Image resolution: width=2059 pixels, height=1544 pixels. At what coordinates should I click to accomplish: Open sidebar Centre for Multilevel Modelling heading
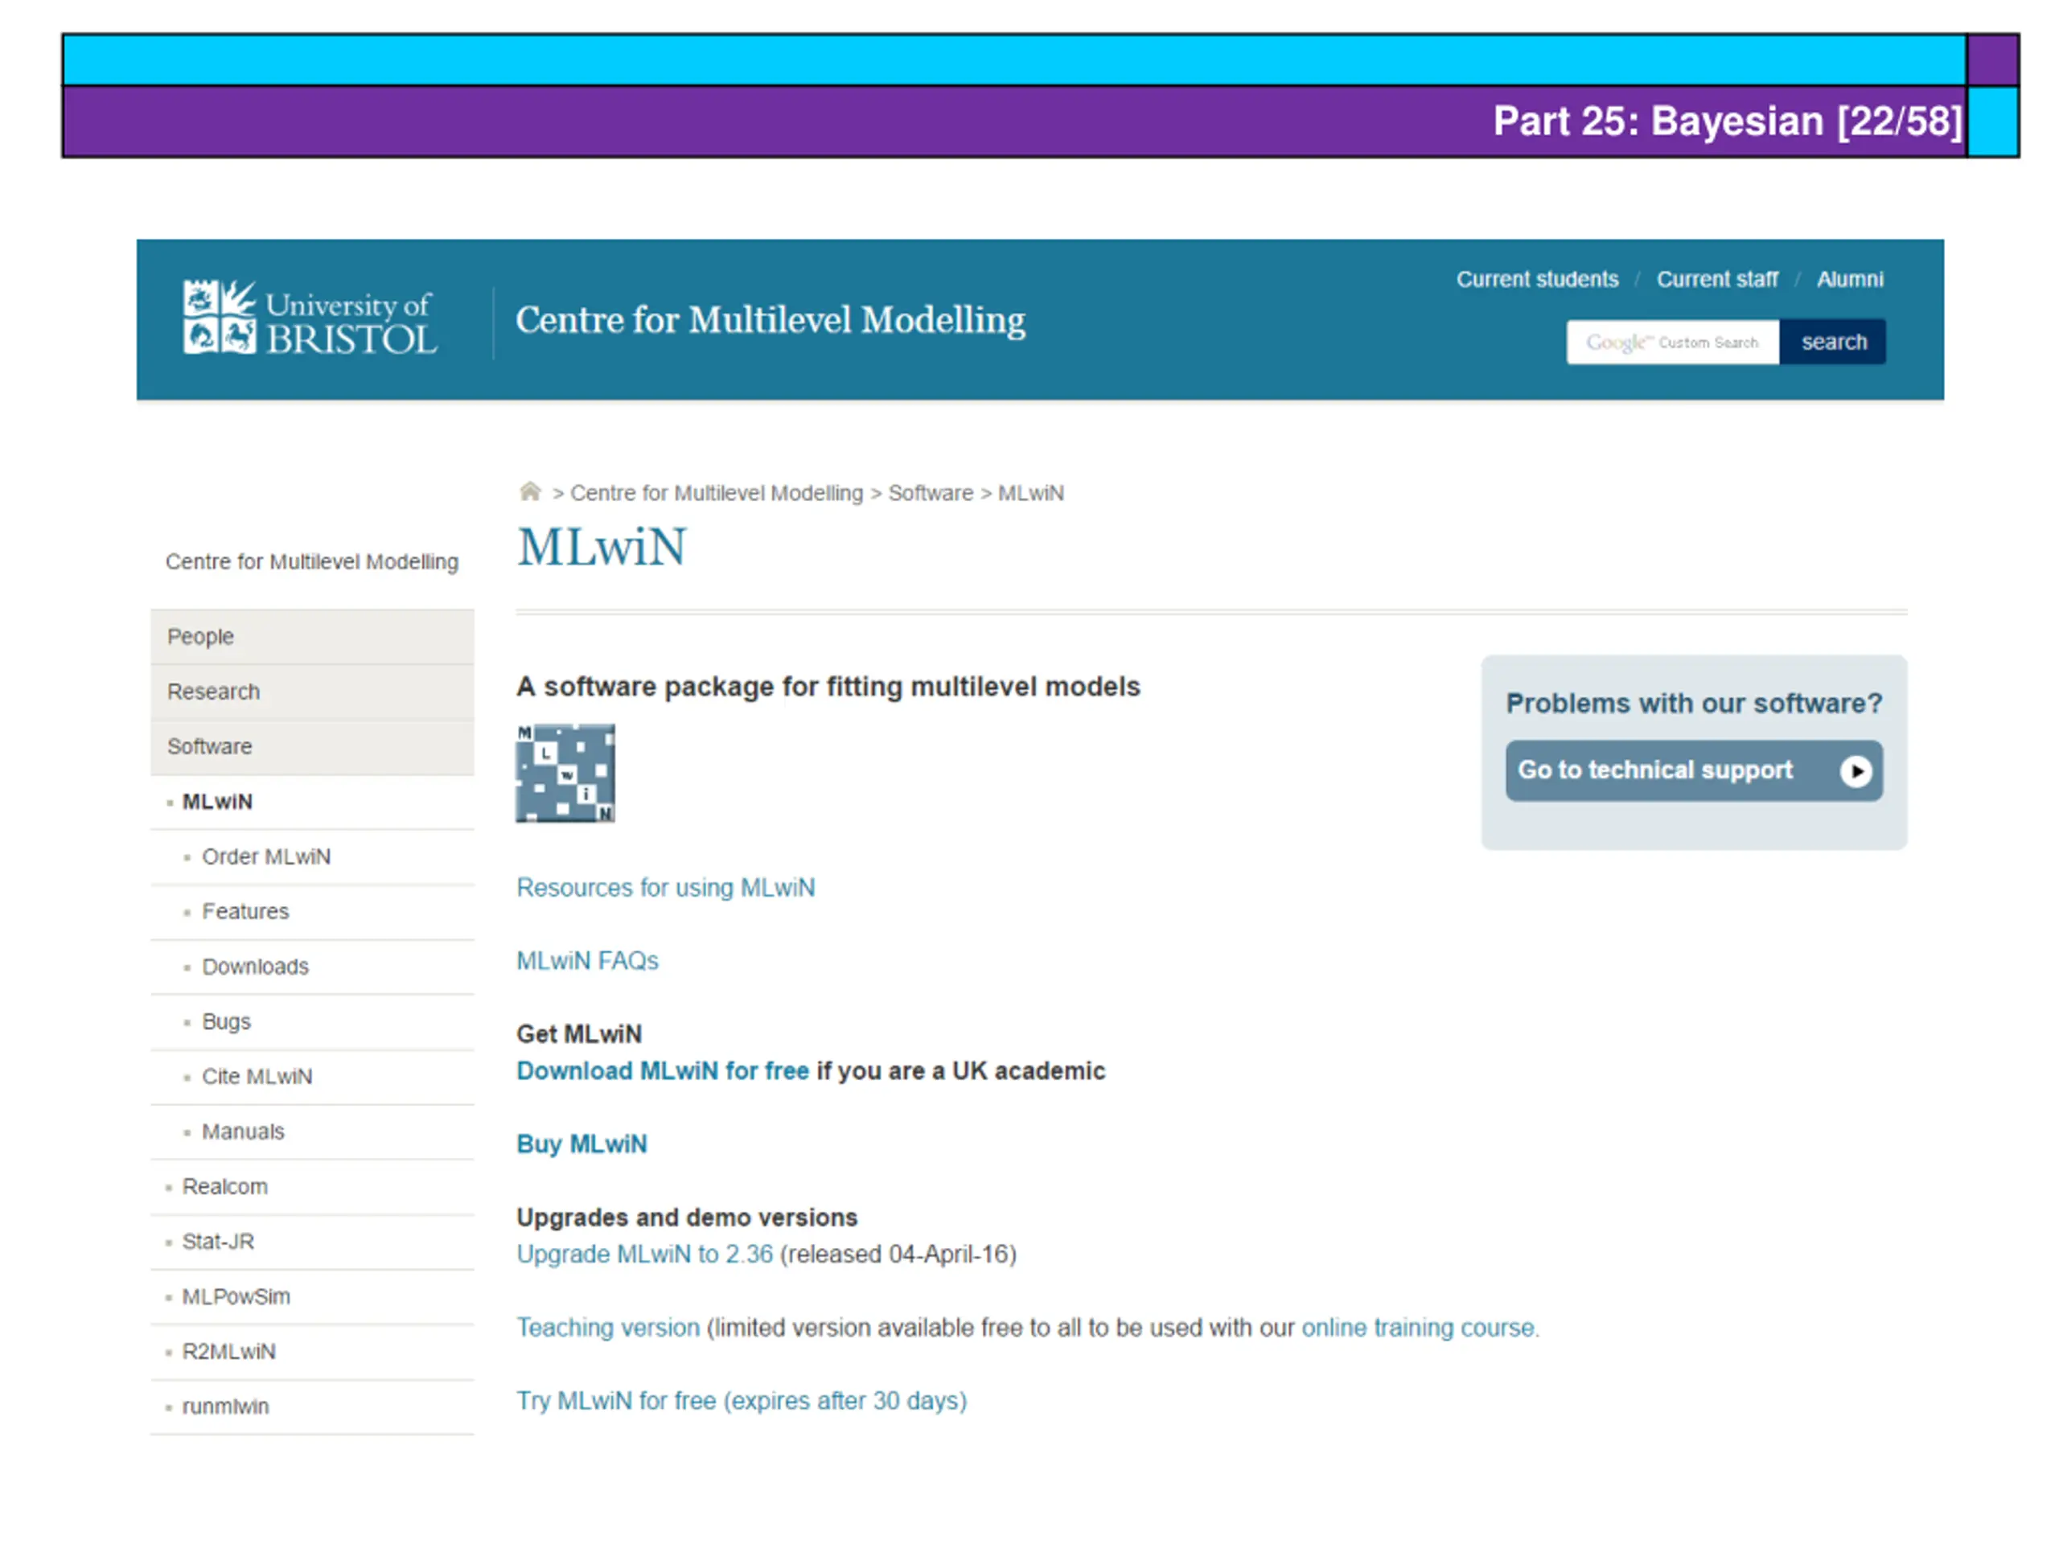coord(312,562)
